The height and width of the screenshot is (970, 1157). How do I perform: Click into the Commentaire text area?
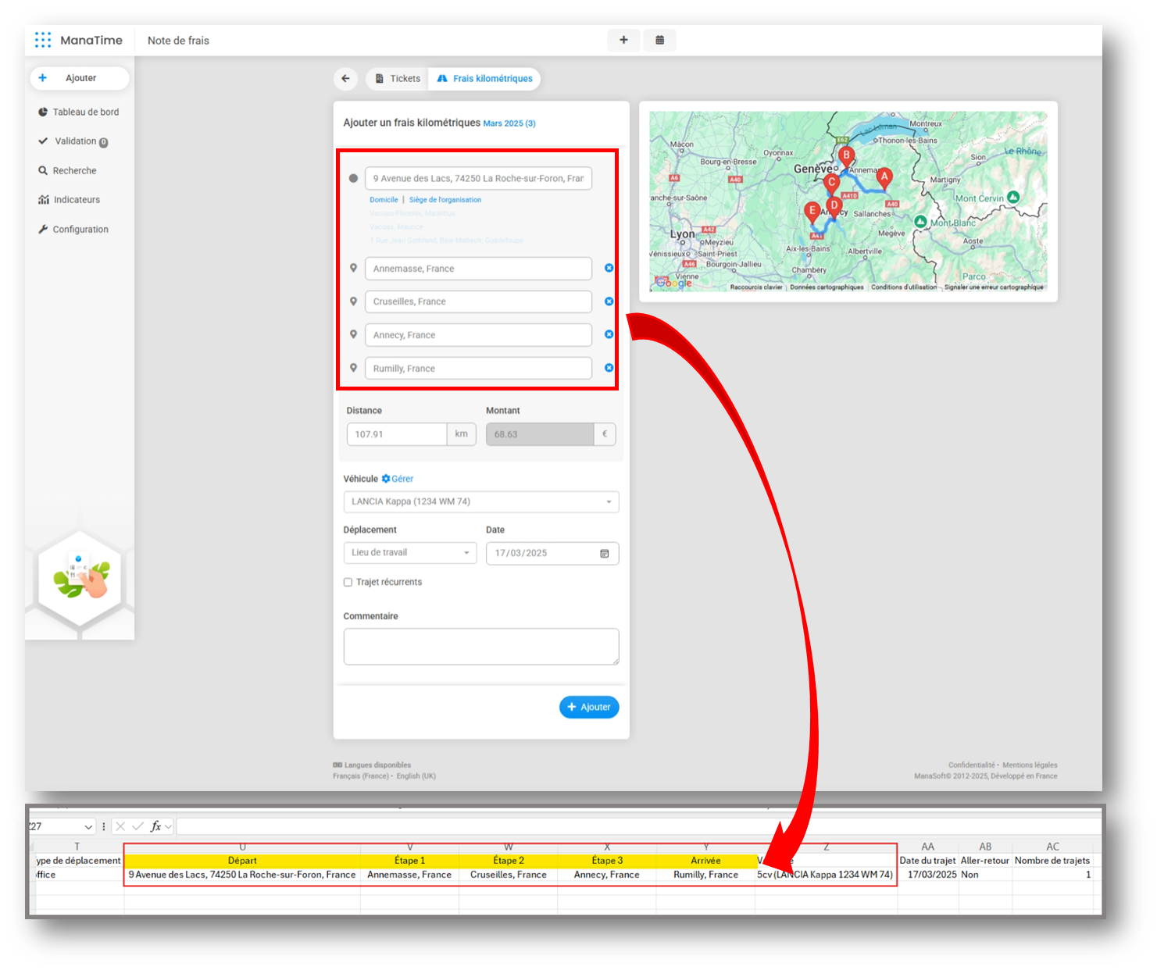[x=481, y=647]
